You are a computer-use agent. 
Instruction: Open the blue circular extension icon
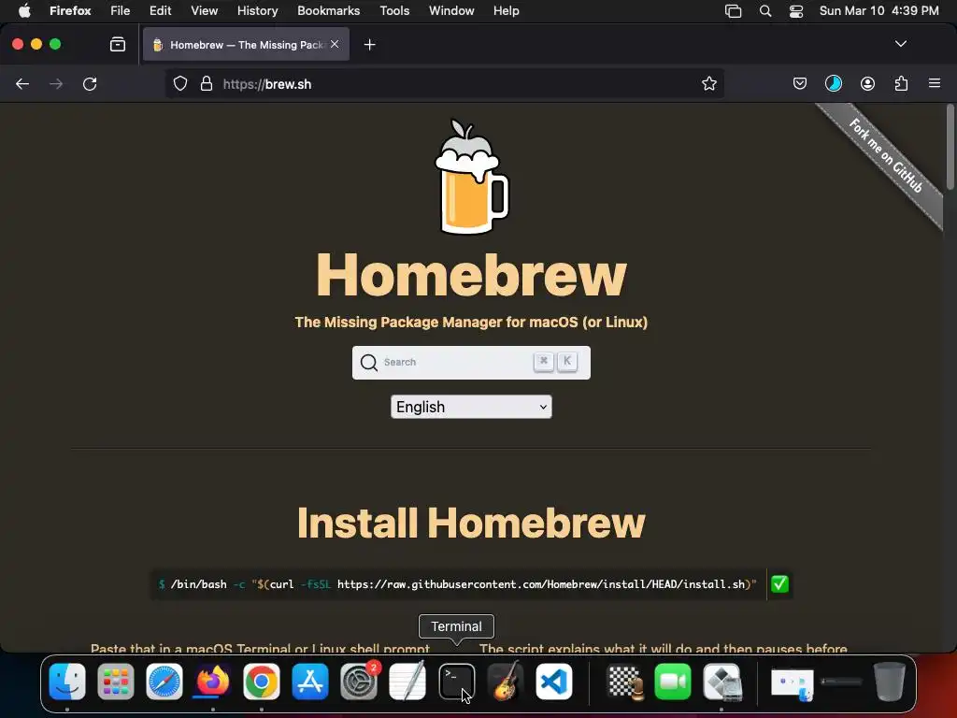coord(833,83)
